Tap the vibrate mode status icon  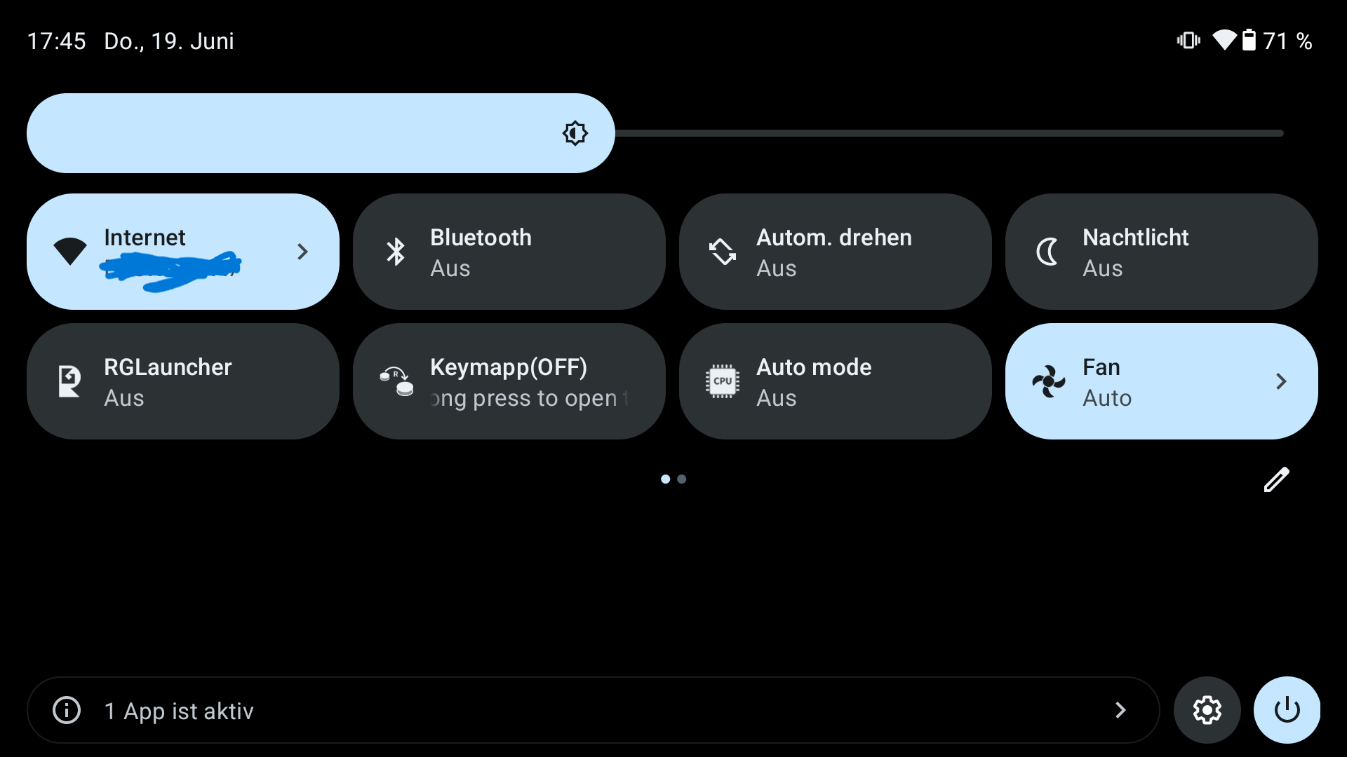tap(1188, 41)
